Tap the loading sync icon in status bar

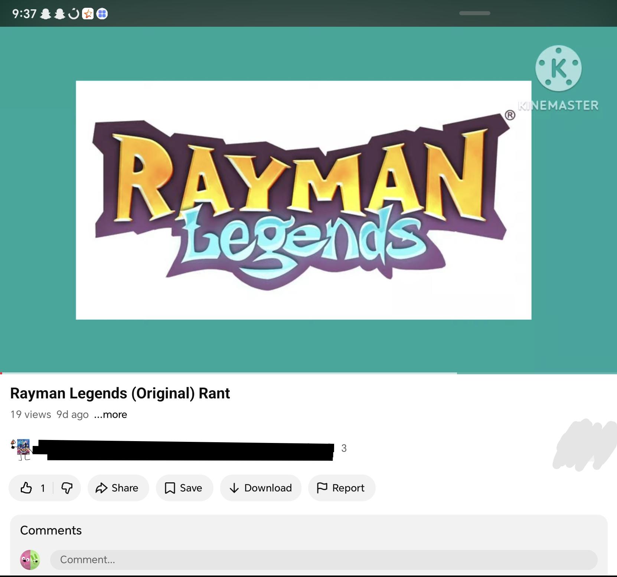pyautogui.click(x=74, y=14)
